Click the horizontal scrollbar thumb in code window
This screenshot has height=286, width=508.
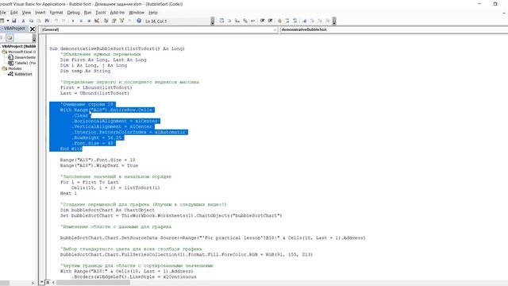click(x=93, y=283)
